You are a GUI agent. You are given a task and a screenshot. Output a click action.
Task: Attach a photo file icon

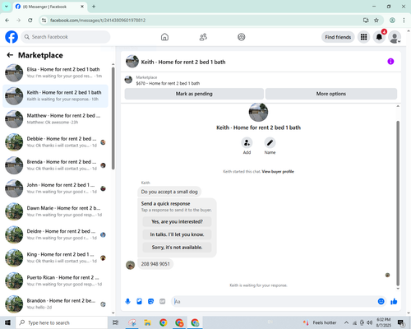point(139,302)
